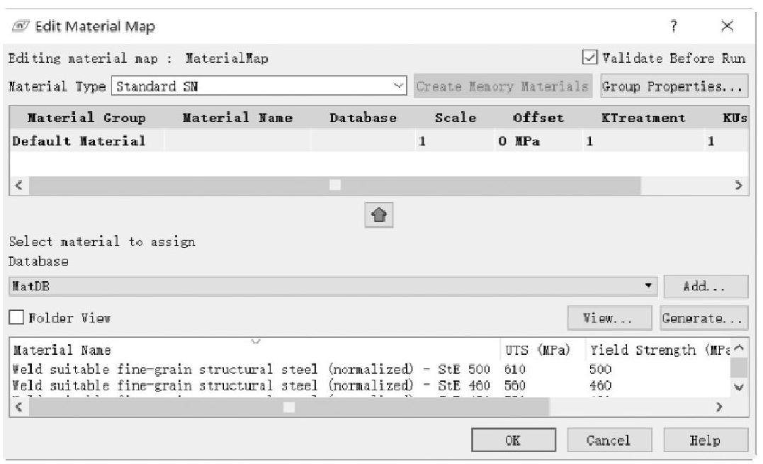This screenshot has height=464, width=763.
Task: Click the assign material up-arrow button
Action: pyautogui.click(x=378, y=215)
